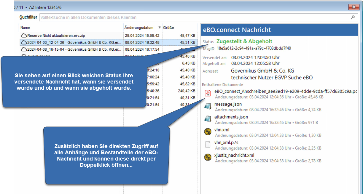This screenshot has width=363, height=194.
Task: Click the text technischer Nutzer EGVP Suche eBO
Action: tap(272, 78)
